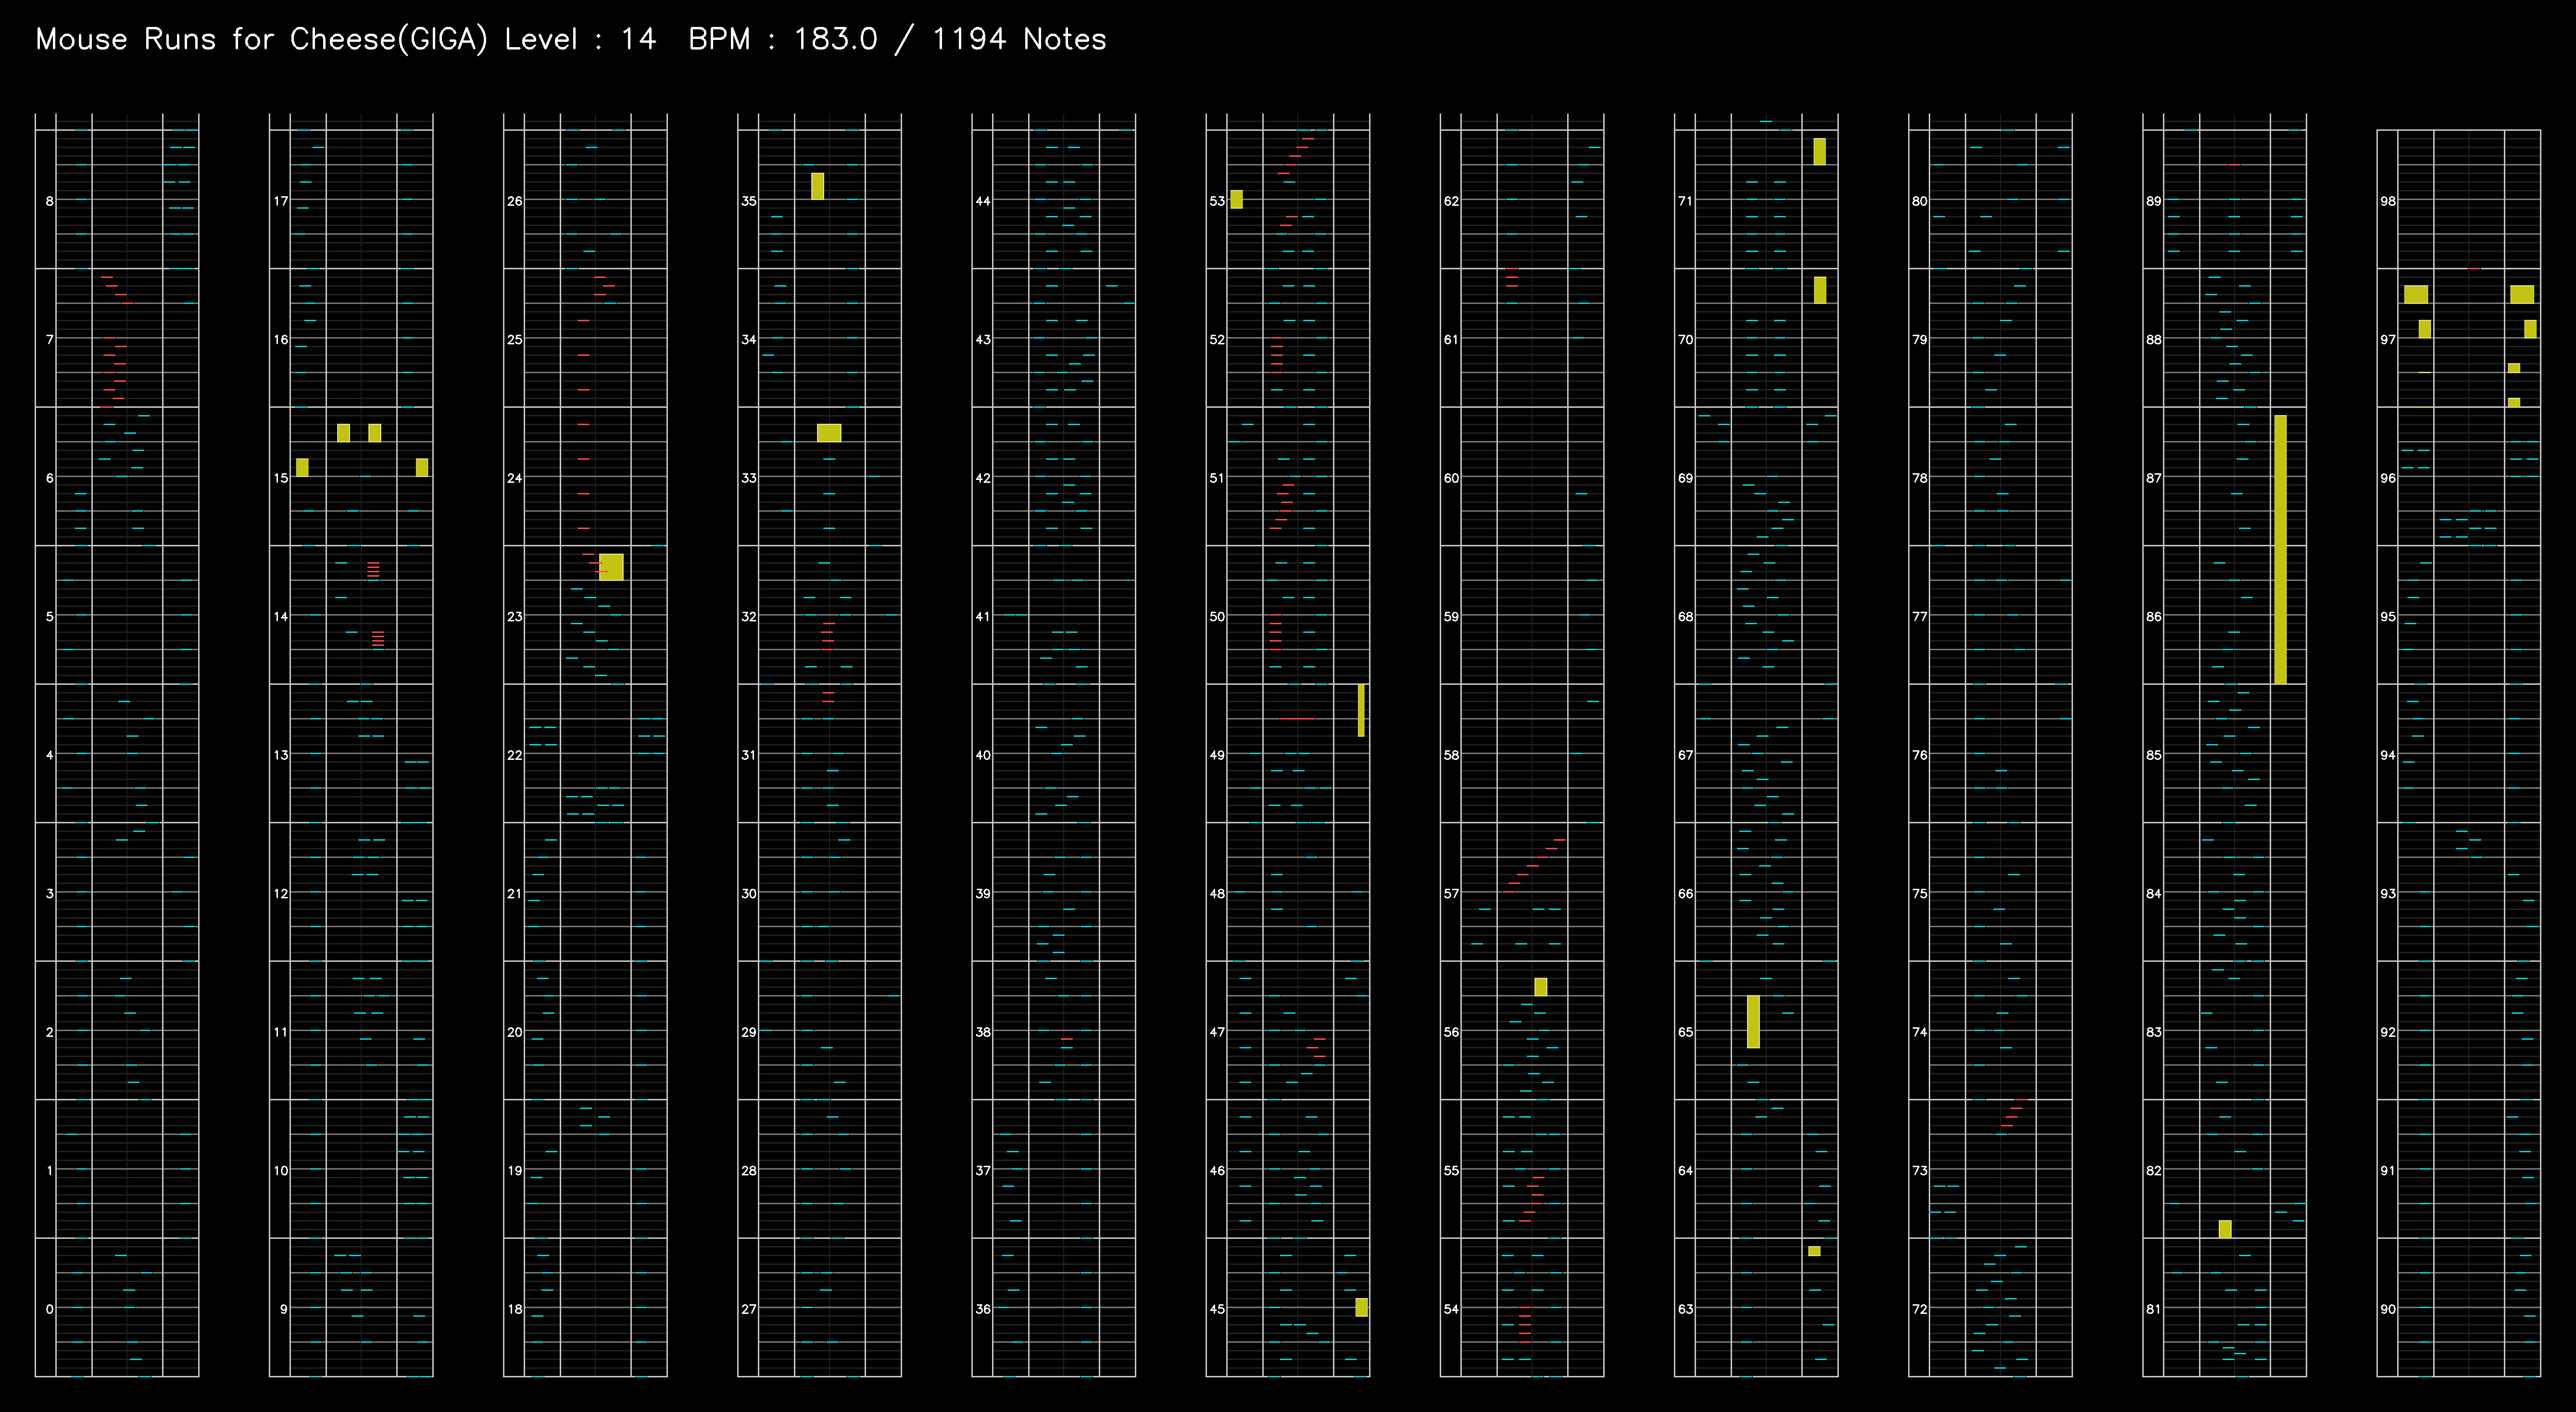2576x1412 pixels.
Task: Select the yellow note in measure 71
Action: pyautogui.click(x=1819, y=151)
